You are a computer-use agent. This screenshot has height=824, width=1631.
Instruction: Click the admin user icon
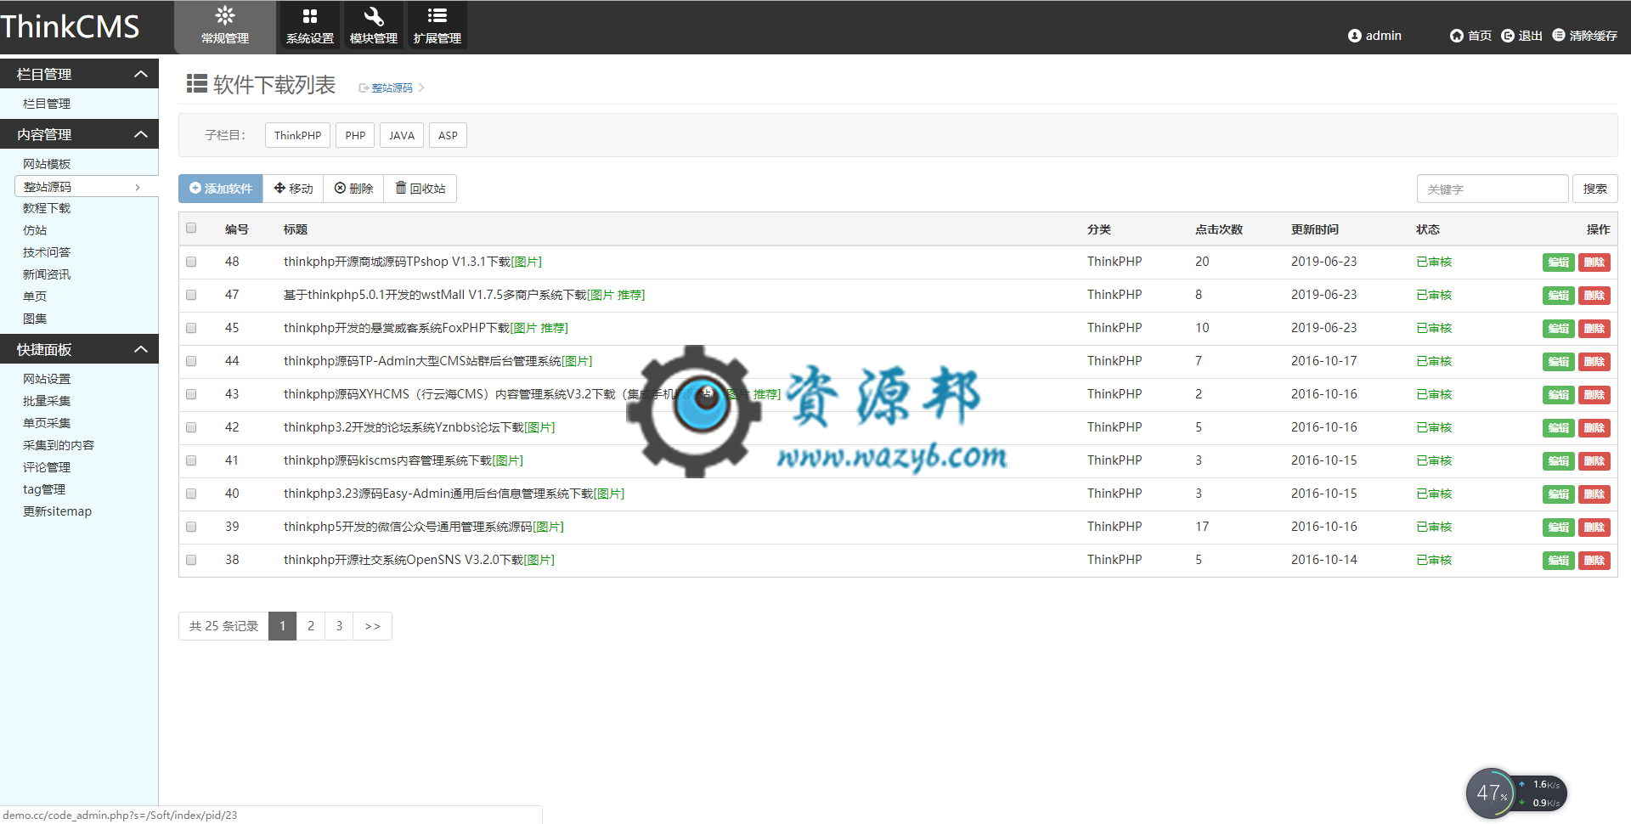1354,36
